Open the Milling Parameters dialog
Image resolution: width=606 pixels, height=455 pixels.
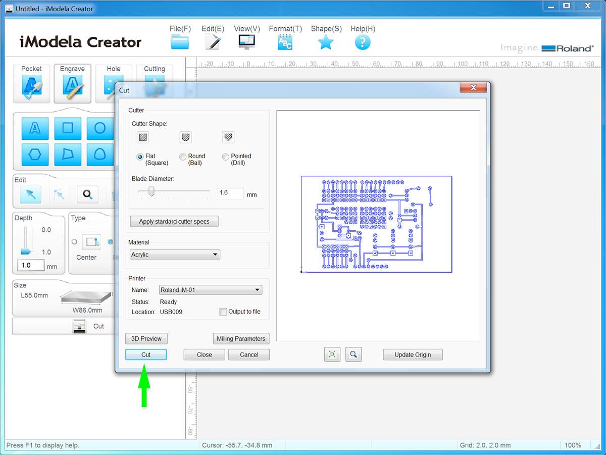tap(241, 338)
